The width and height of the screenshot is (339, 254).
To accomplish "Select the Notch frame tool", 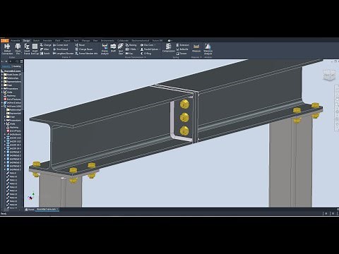I will click(x=45, y=54).
